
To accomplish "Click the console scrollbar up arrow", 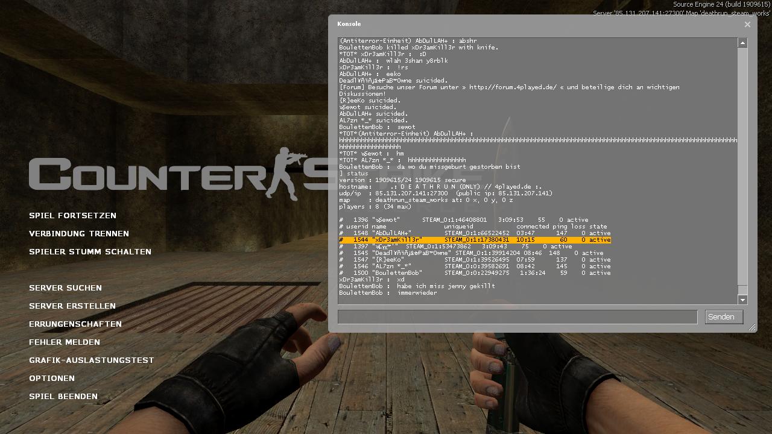I will 742,43.
